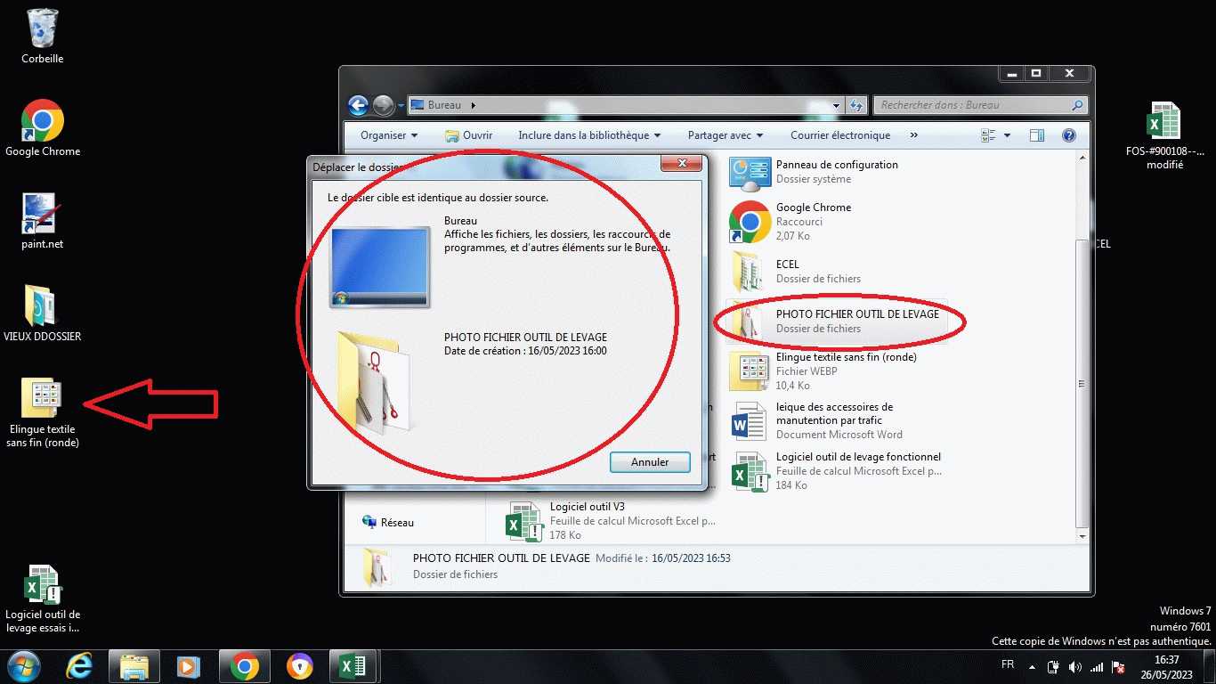
Task: Refresh the Bureau folder view
Action: tap(856, 105)
